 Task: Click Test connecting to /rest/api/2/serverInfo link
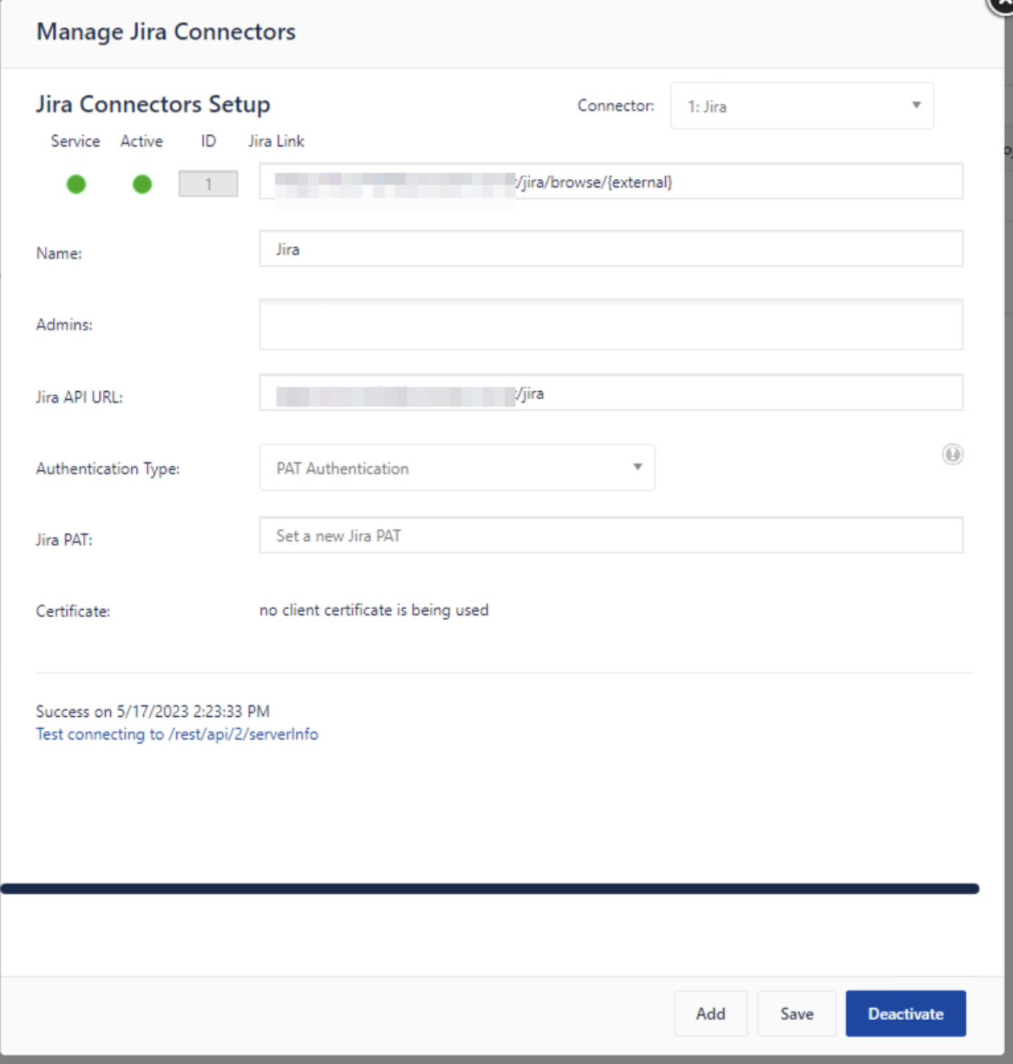pyautogui.click(x=177, y=734)
